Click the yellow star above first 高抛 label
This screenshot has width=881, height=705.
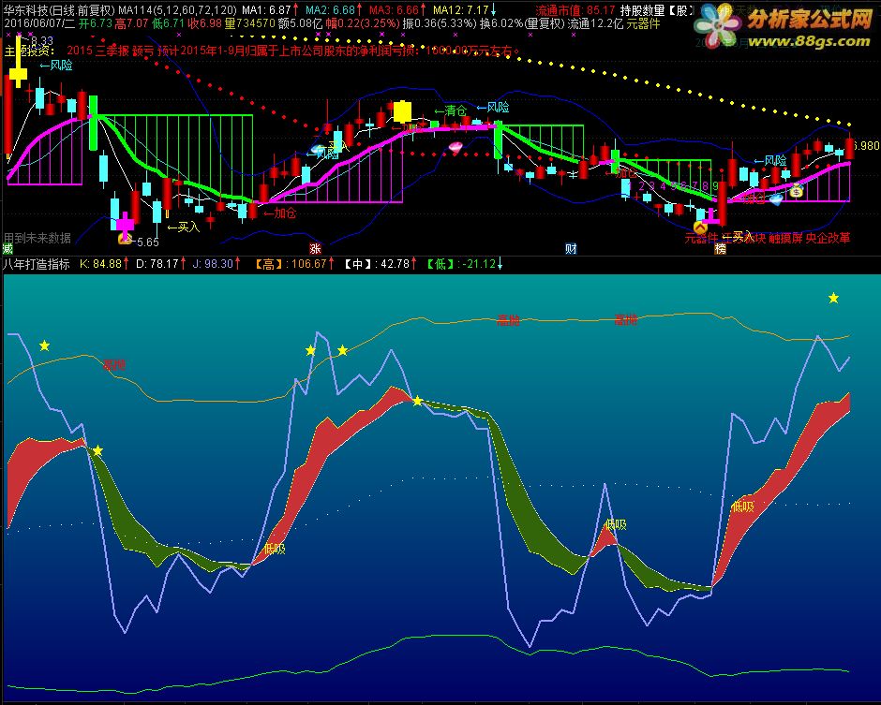coord(44,345)
